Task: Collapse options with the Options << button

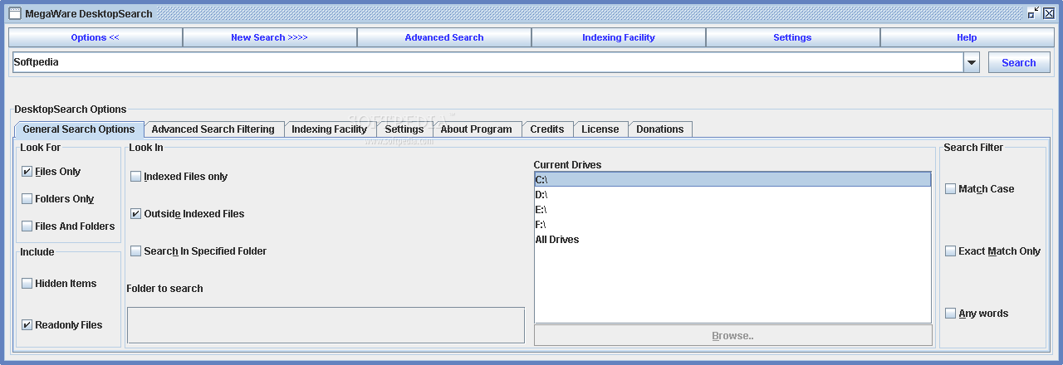Action: (96, 37)
